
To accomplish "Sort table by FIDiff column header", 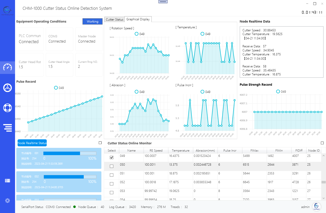I will click(x=299, y=151).
